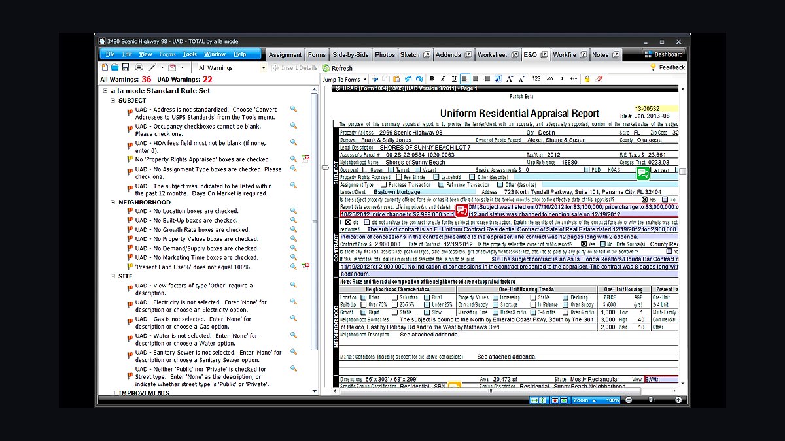
Task: Click the disabled Insert Details button
Action: coord(294,68)
